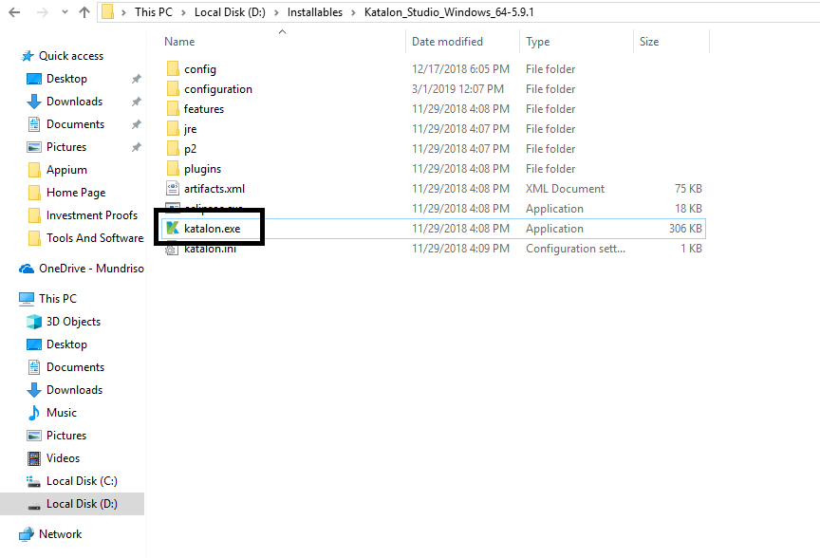This screenshot has height=558, width=820.
Task: Open Quick access in the navigation pane
Action: pyautogui.click(x=71, y=56)
